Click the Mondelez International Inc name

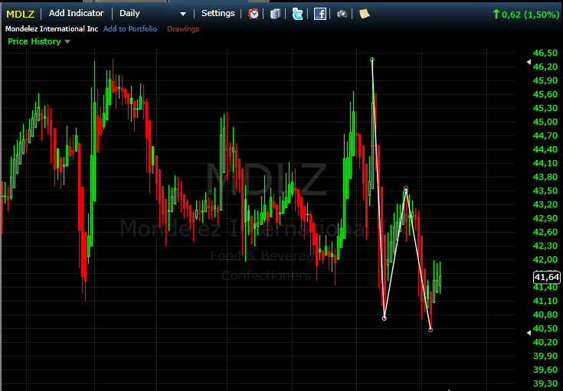click(x=52, y=29)
